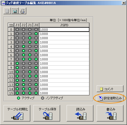Click the J3 indicator in row 11
The image size is (127, 125).
click(17, 76)
